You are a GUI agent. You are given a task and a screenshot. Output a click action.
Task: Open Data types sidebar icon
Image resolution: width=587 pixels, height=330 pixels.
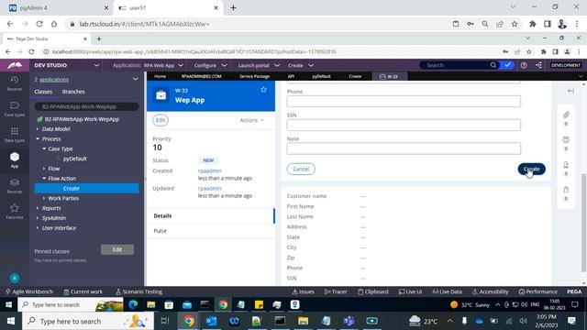15,135
